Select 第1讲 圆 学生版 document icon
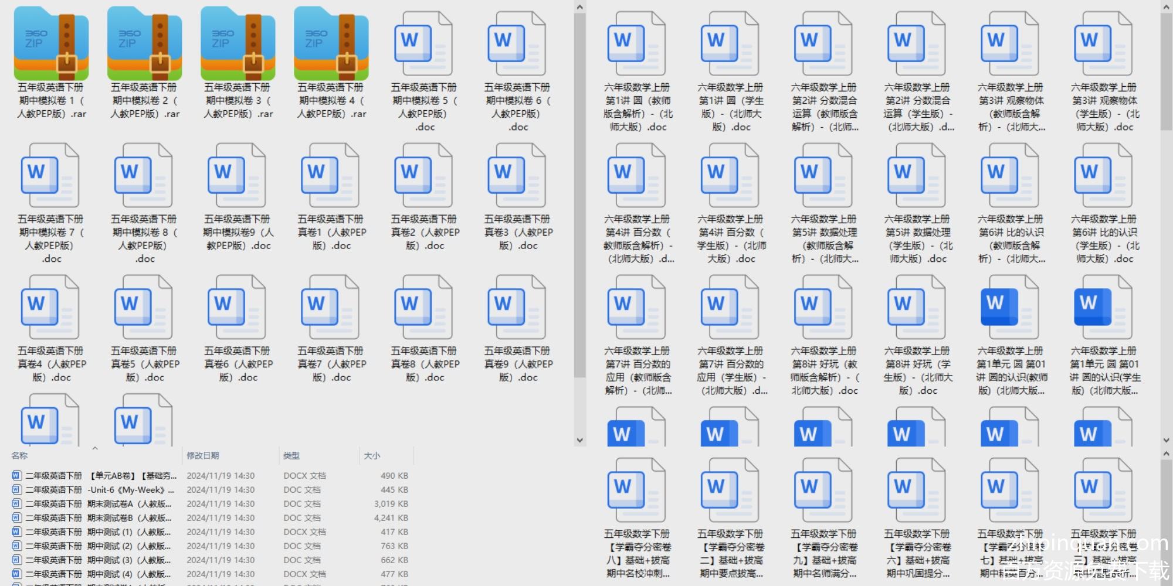The image size is (1173, 586). coord(730,44)
